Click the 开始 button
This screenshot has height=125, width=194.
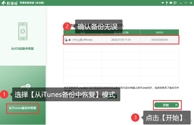(x=167, y=105)
